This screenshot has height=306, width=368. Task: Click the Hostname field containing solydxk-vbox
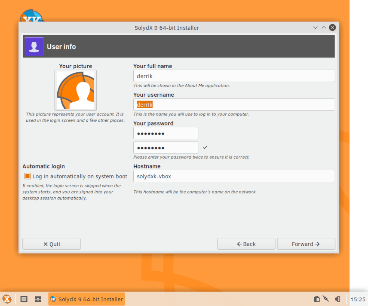click(234, 176)
